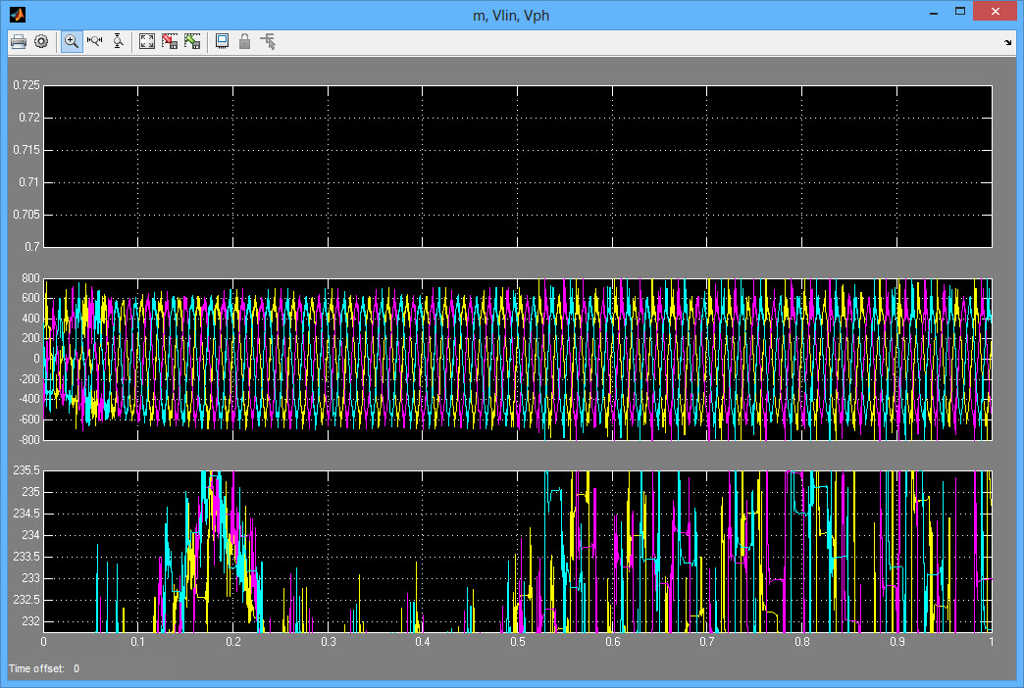This screenshot has height=688, width=1024.
Task: Select the Zoom X-axis tool
Action: click(95, 41)
